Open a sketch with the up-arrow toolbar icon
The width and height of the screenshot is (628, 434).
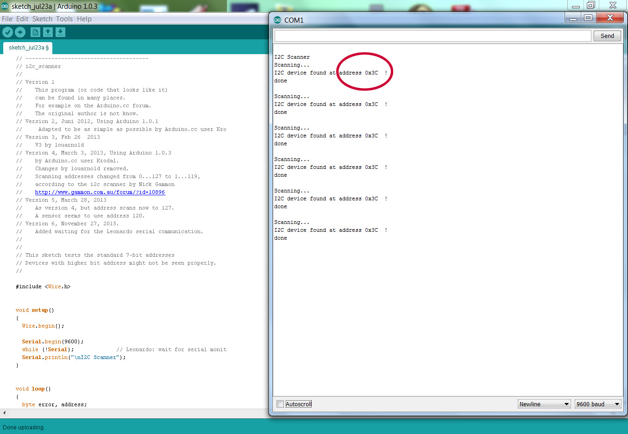[48, 32]
